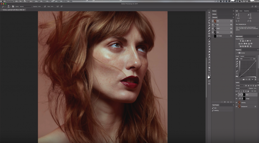Select the Clone Stamp tool
The height and width of the screenshot is (143, 259).
[209, 41]
